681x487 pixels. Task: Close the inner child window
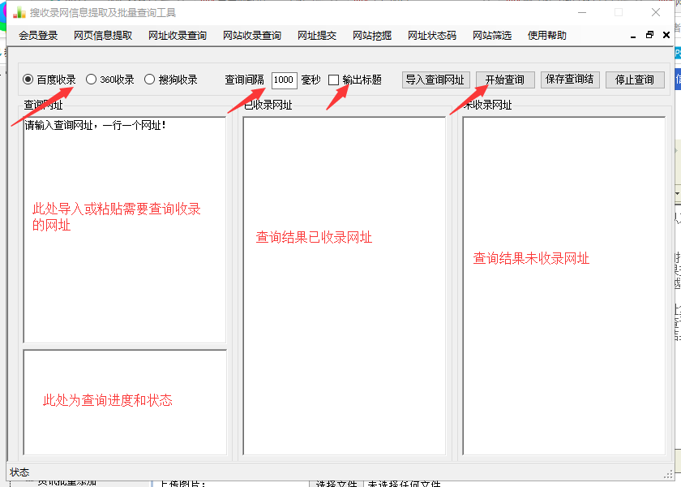point(666,36)
